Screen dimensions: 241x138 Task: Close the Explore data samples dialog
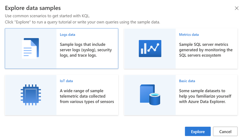point(237,8)
